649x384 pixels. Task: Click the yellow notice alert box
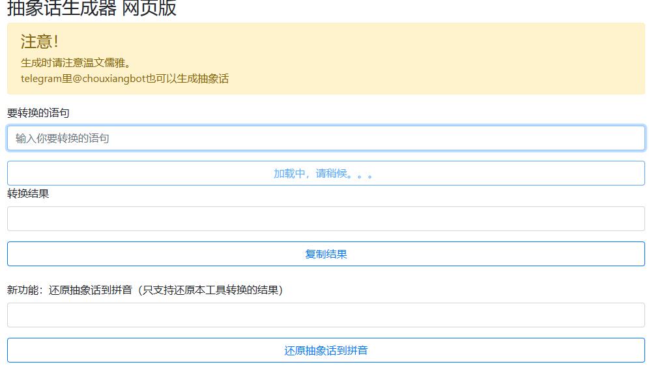(324, 60)
